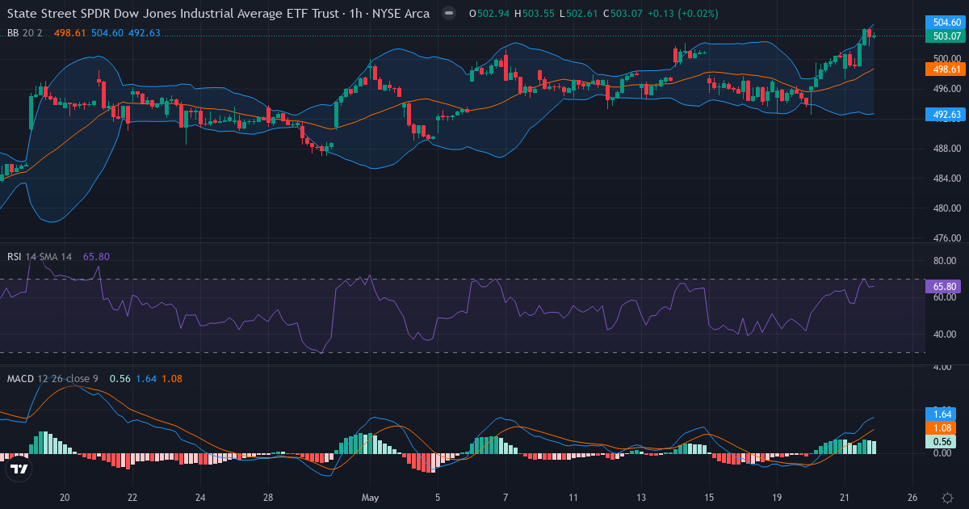
Task: Click orange 498.61 price axis label
Action: pos(946,69)
